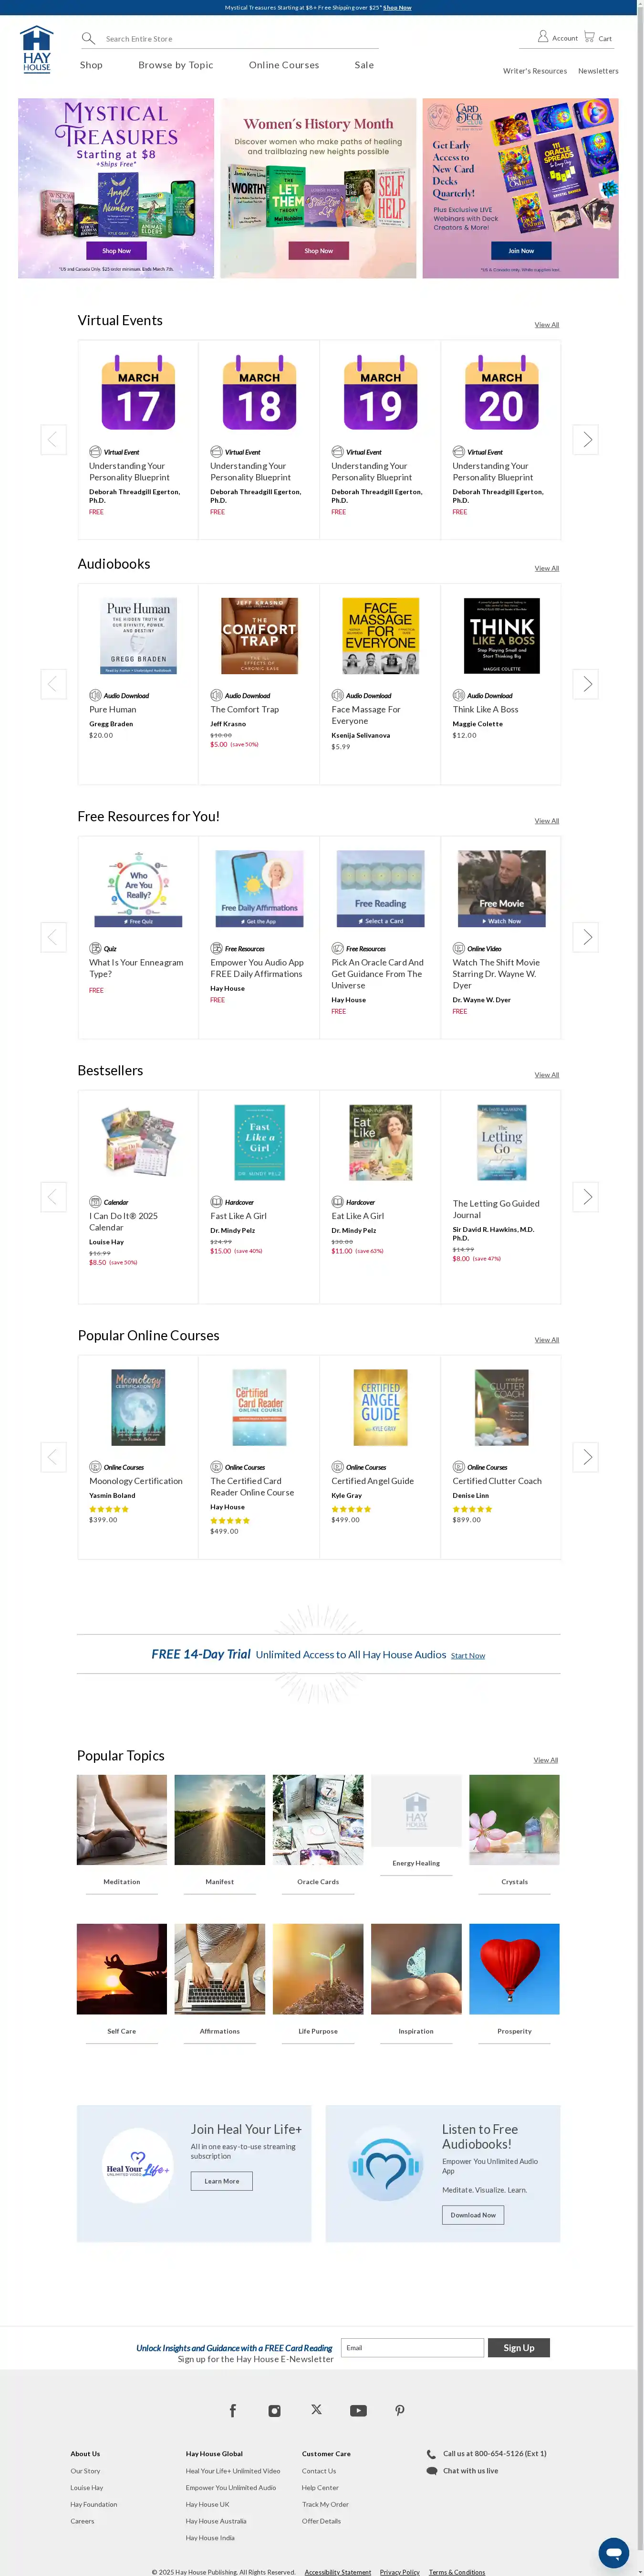This screenshot has height=2576, width=644.
Task: Visit Hay House on Facebook via footer icon
Action: [232, 2410]
